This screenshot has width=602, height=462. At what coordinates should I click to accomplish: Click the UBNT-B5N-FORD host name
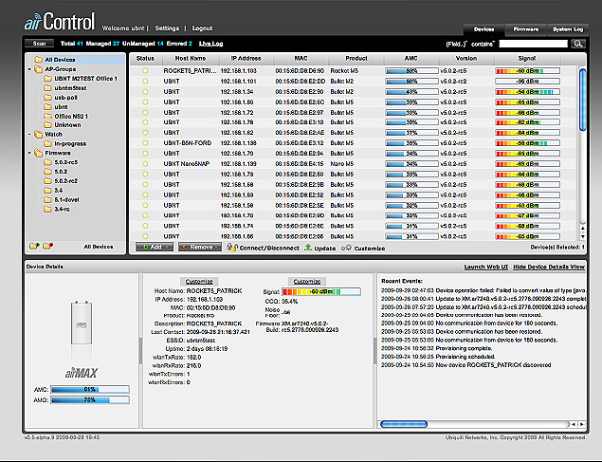pyautogui.click(x=188, y=143)
